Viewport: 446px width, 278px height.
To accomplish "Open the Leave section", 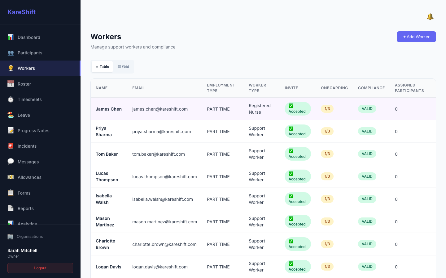I will (40, 115).
